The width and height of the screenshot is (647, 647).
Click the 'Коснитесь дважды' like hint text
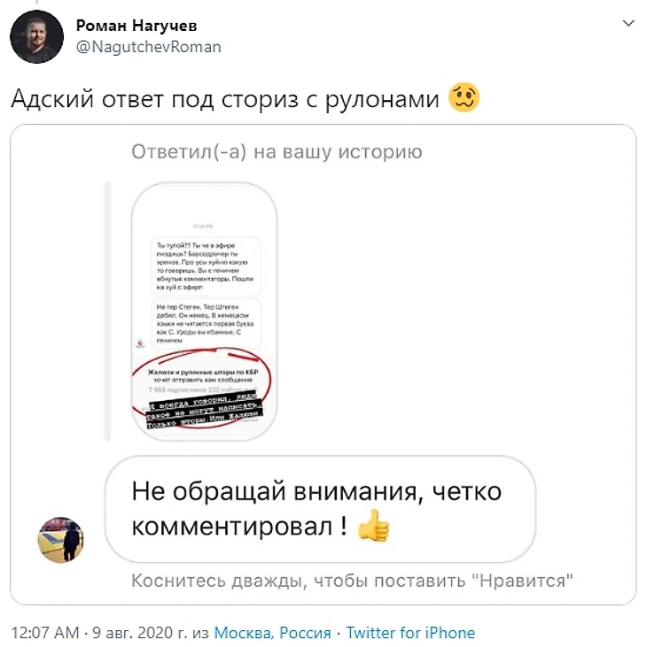coord(352,581)
